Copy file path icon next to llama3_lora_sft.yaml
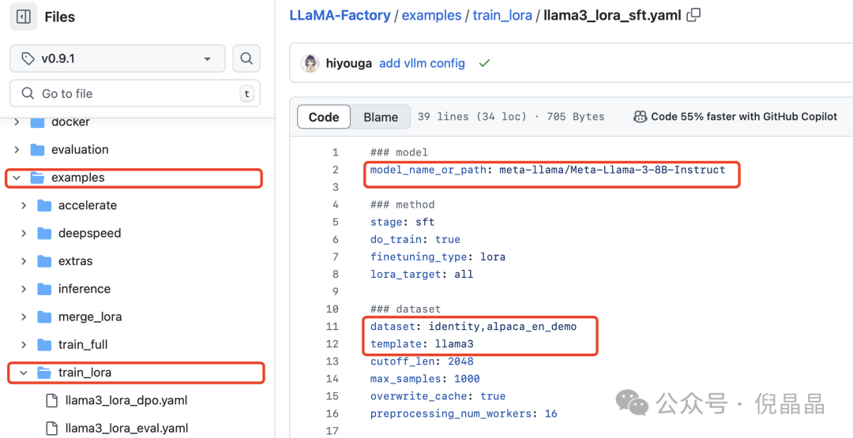The width and height of the screenshot is (853, 438). pyautogui.click(x=693, y=15)
